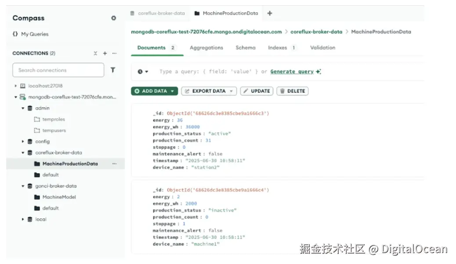Click the localhost:27018 connection icon
The height and width of the screenshot is (264, 456).
[x=23, y=86]
